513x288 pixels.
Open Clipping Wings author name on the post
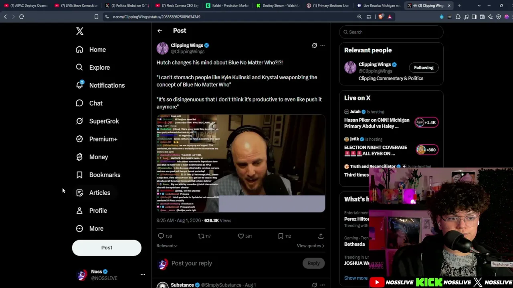click(x=187, y=45)
